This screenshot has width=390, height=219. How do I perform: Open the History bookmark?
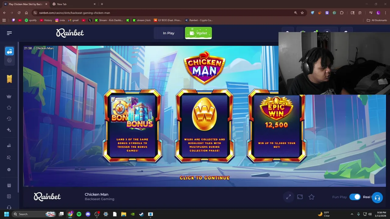[46, 20]
